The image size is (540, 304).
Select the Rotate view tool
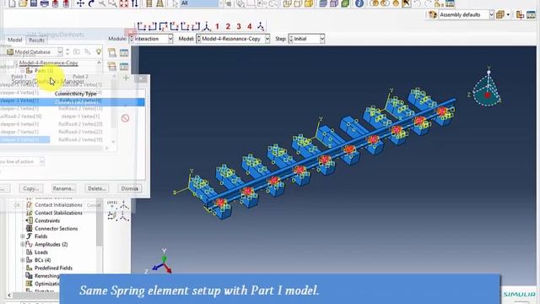click(91, 3)
